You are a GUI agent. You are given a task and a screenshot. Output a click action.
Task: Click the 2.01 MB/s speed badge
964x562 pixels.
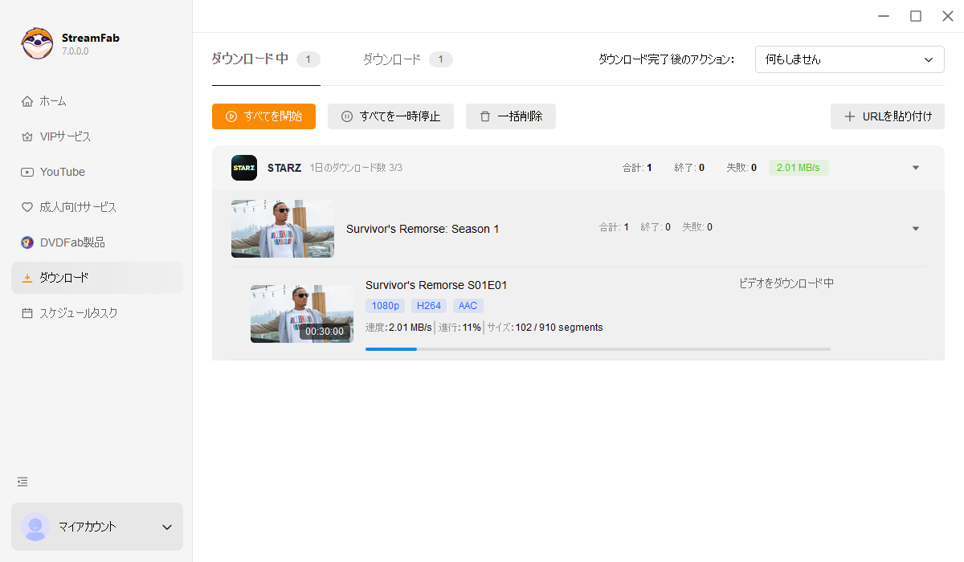[799, 167]
